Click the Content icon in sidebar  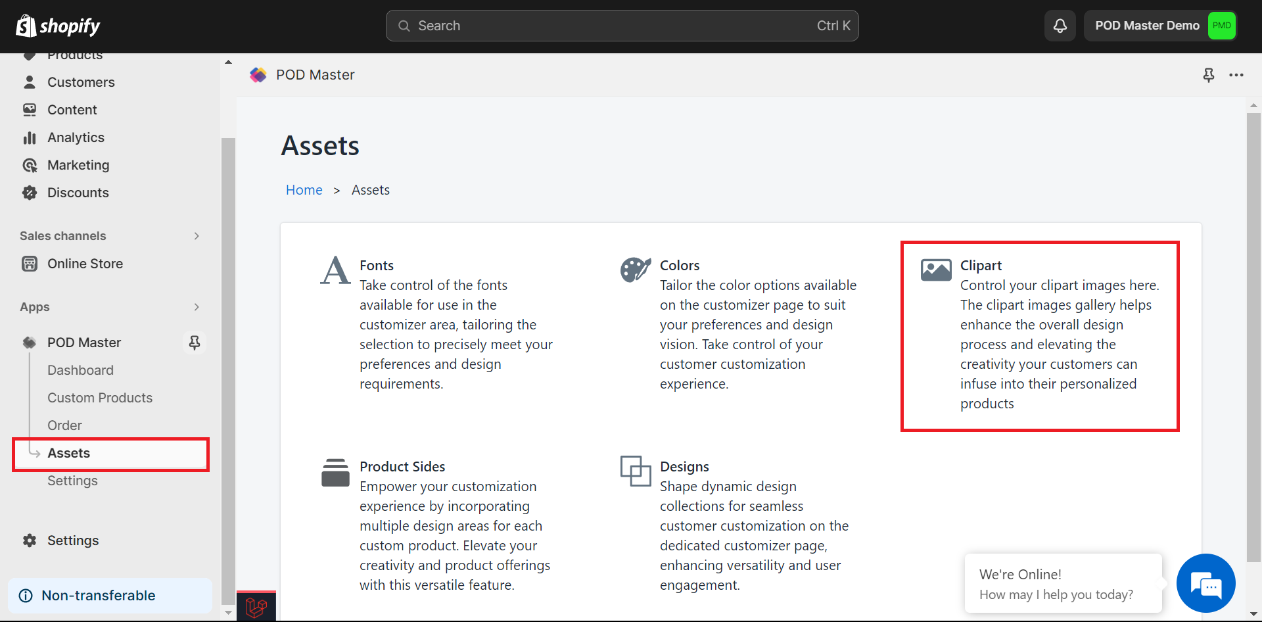tap(30, 110)
